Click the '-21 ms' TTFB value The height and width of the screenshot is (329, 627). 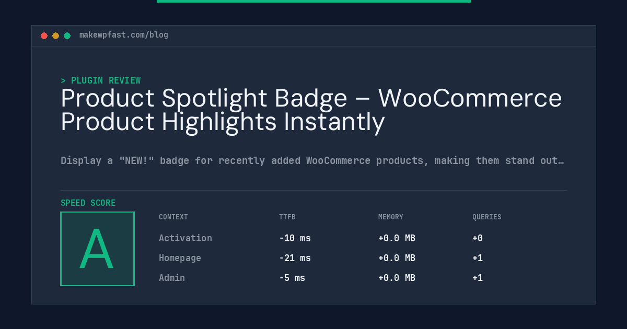click(x=295, y=258)
